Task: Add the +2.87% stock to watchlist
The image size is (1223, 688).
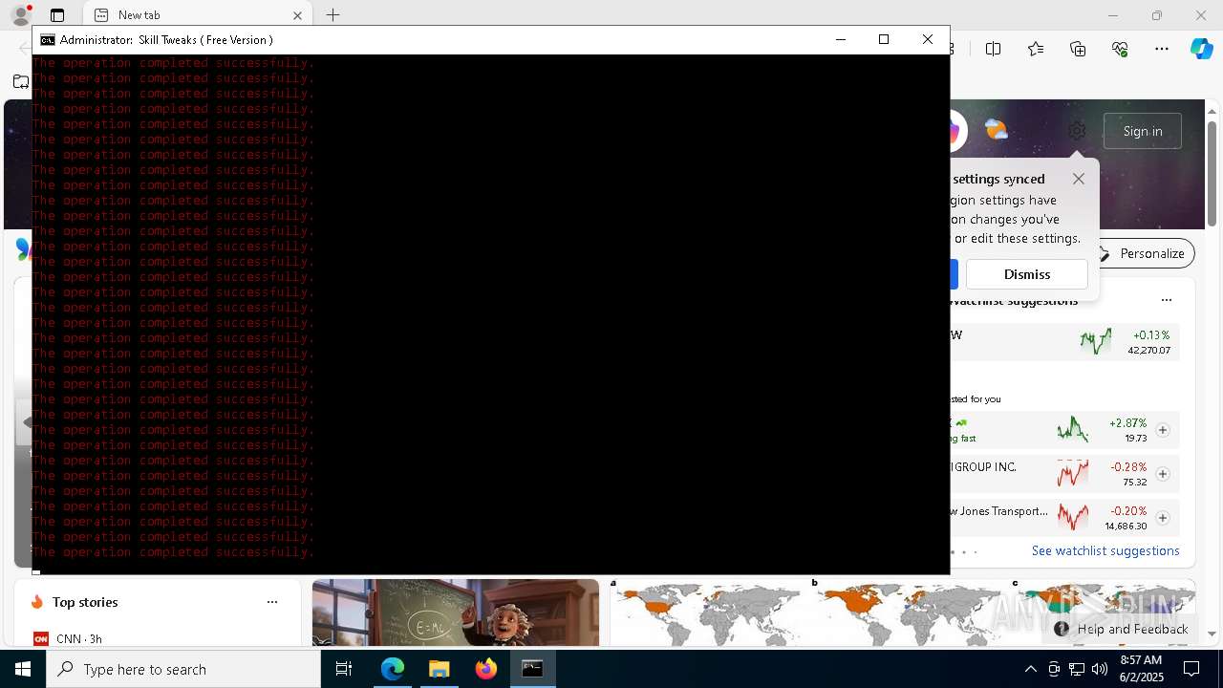Action: tap(1163, 430)
